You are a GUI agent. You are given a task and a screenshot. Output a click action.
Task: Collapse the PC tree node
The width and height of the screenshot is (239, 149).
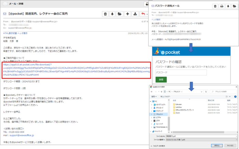tap(151, 101)
